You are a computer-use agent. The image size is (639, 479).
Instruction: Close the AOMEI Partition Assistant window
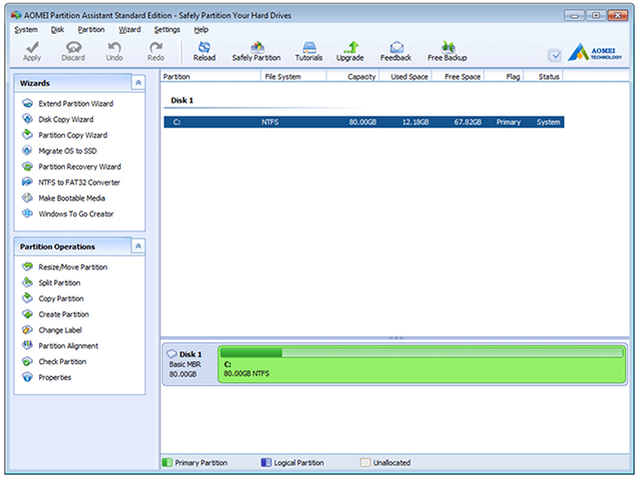[617, 16]
